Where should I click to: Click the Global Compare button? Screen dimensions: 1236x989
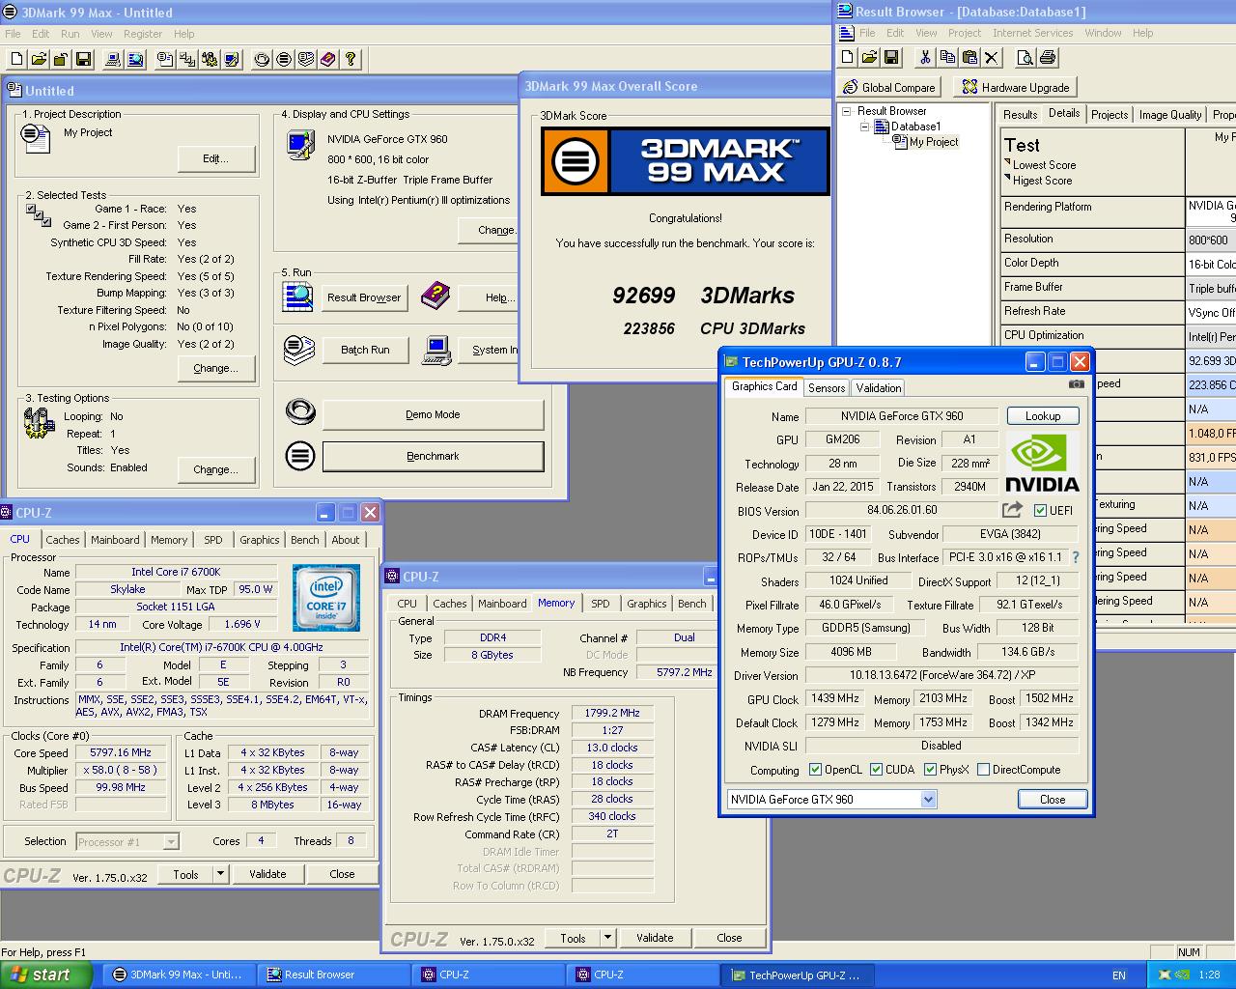(x=889, y=87)
